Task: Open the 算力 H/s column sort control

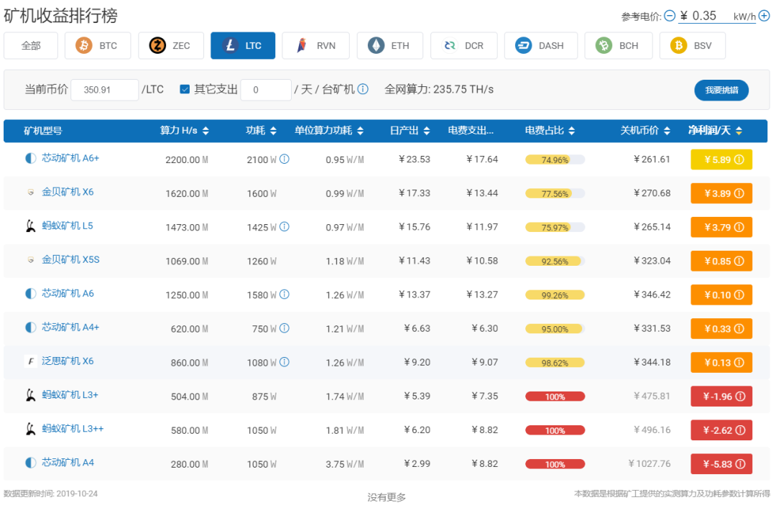Action: tap(205, 131)
